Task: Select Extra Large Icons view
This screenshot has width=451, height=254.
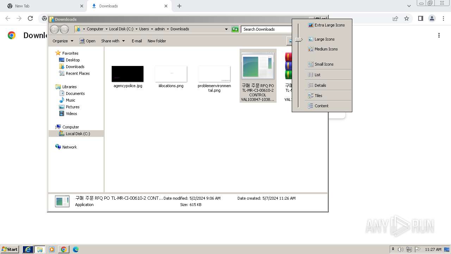Action: pos(326,25)
